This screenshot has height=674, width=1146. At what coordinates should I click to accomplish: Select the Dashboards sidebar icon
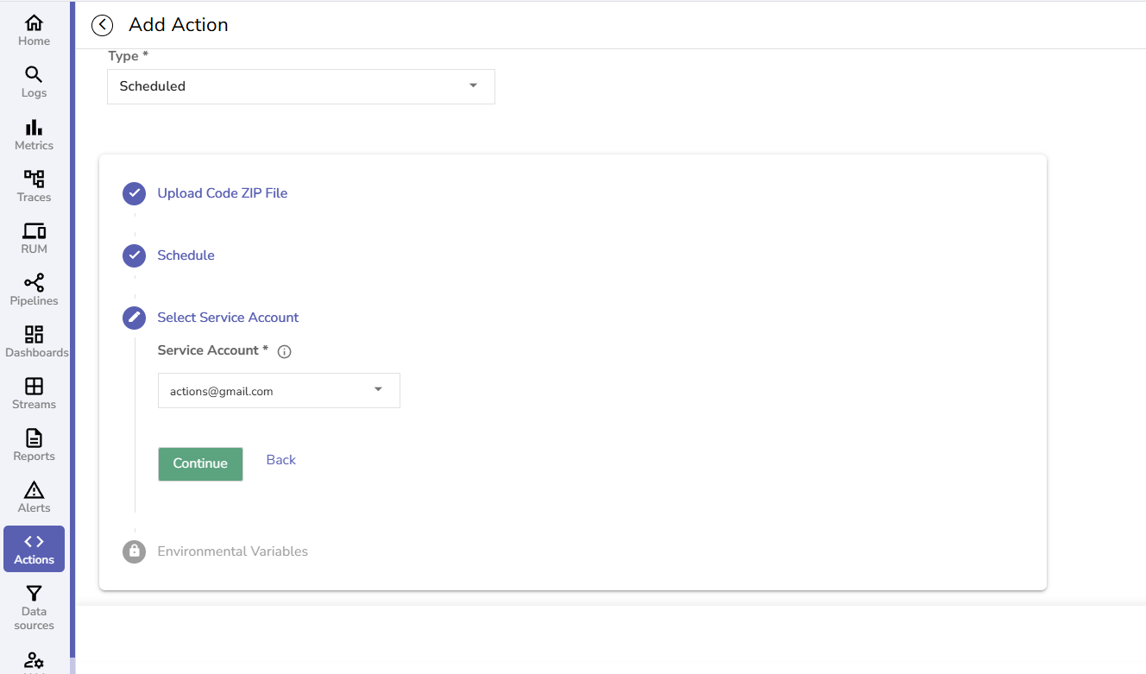[35, 341]
